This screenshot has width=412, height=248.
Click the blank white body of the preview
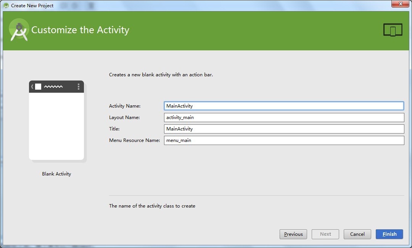coord(56,126)
